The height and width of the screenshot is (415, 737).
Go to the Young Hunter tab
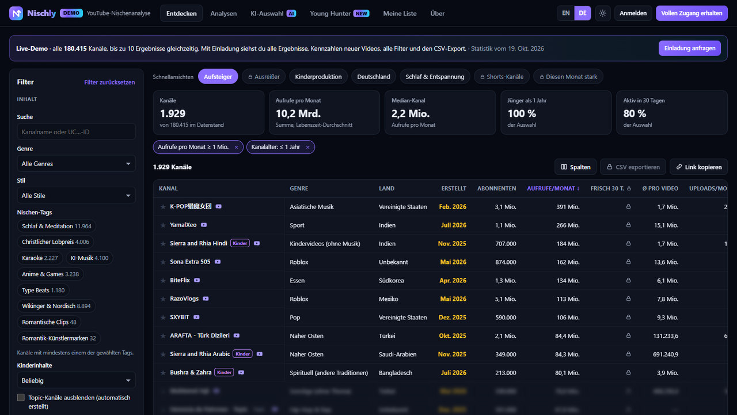tap(339, 13)
